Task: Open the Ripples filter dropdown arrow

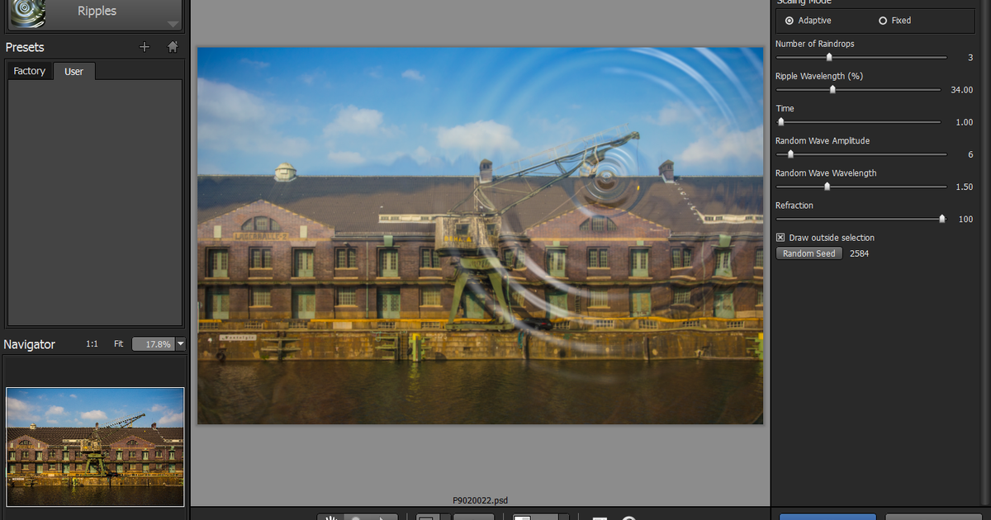Action: tap(173, 24)
